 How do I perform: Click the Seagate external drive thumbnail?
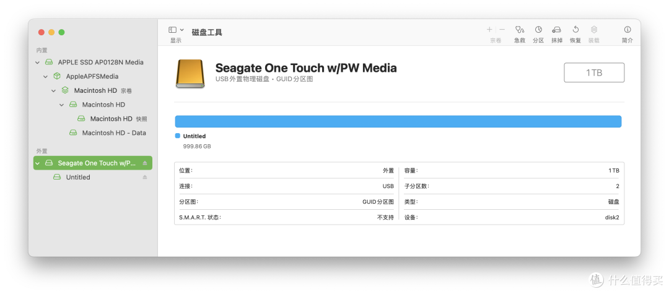[x=190, y=74]
